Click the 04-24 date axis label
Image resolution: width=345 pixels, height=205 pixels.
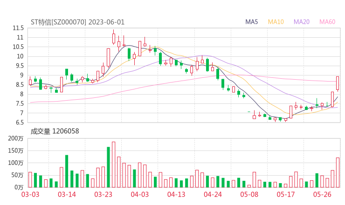click(x=213, y=194)
